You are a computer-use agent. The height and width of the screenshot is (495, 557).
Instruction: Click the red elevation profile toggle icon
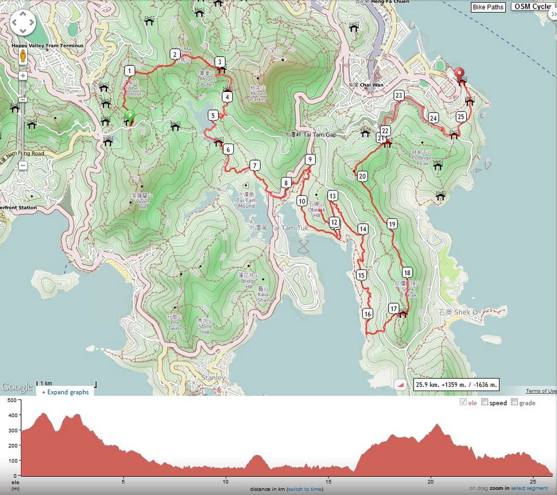point(401,385)
